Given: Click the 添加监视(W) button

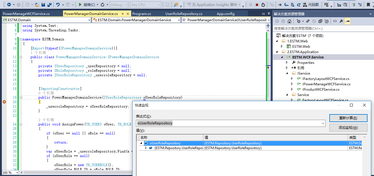Looking at the screenshot, I should 348,128.
